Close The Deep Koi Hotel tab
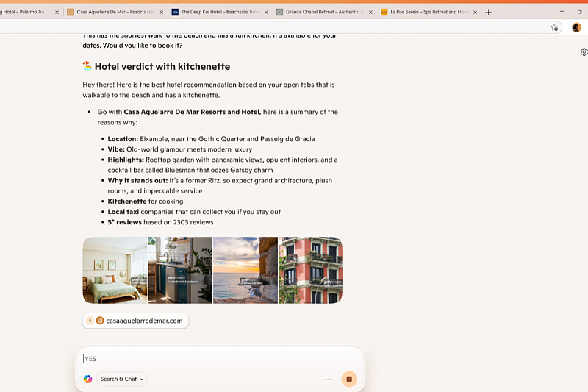 click(x=266, y=13)
